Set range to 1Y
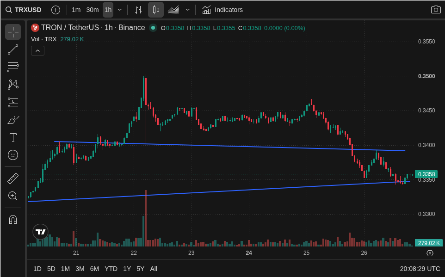 127,269
